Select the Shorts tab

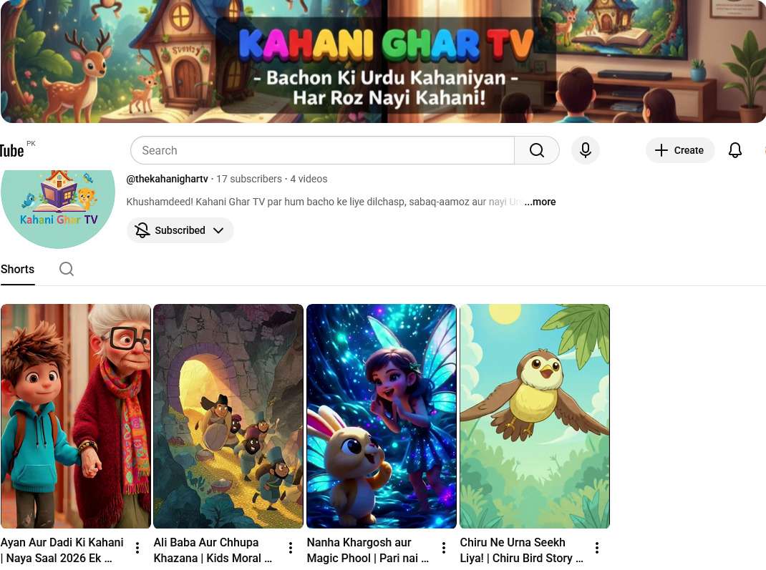pyautogui.click(x=18, y=269)
